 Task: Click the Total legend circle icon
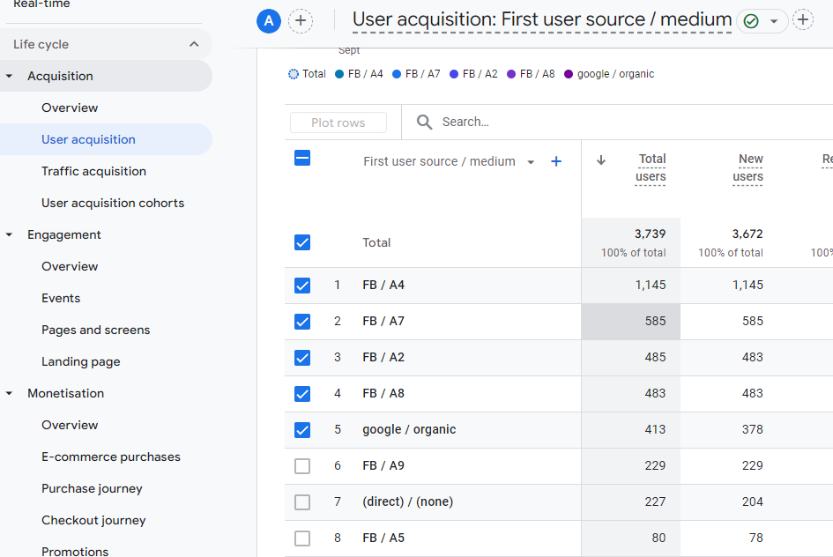(x=294, y=74)
